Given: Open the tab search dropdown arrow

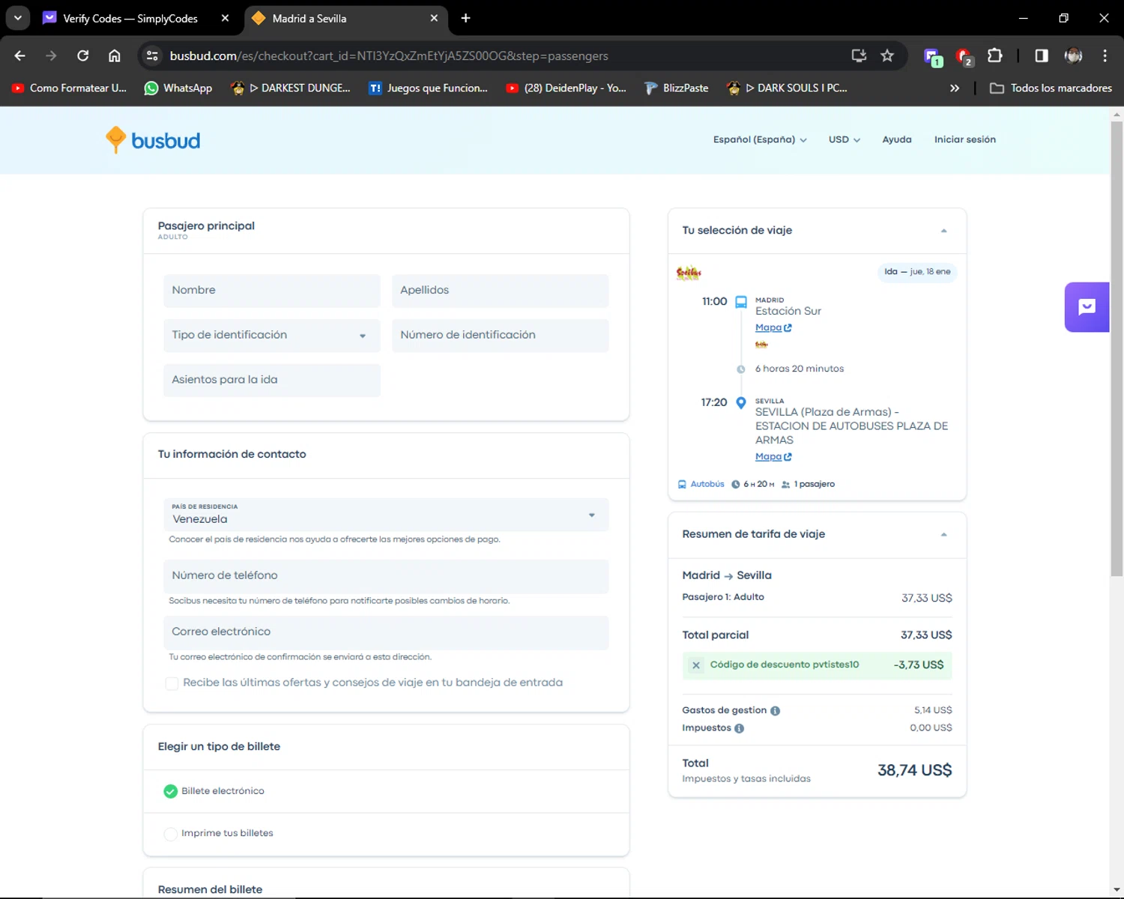Looking at the screenshot, I should pyautogui.click(x=18, y=18).
